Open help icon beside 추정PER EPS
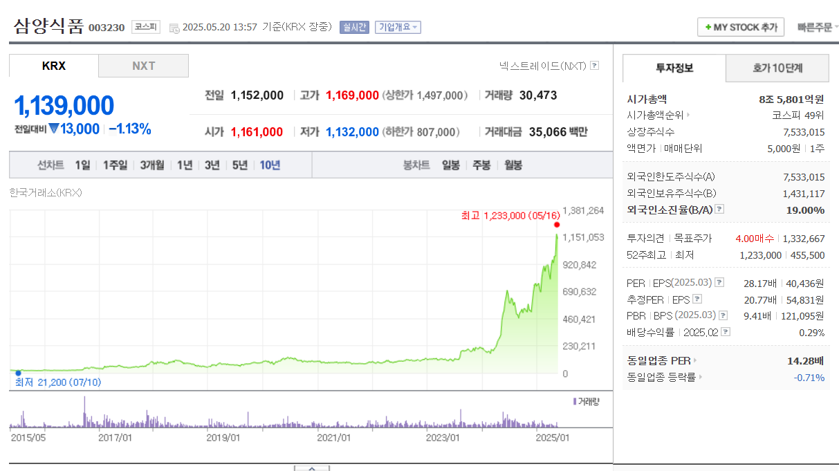 pos(697,299)
